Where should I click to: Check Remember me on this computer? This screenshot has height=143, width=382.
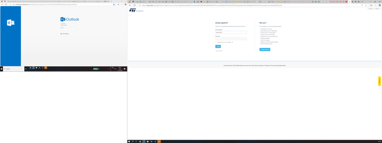216,42
